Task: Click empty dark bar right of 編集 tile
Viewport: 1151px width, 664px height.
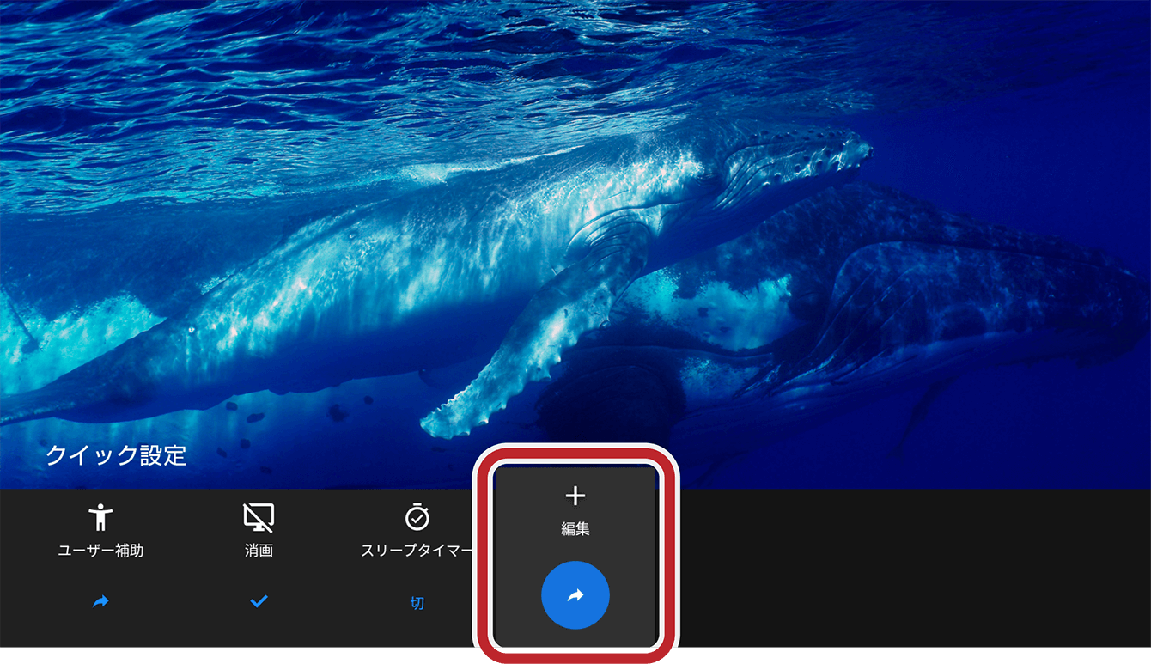Action: (902, 567)
